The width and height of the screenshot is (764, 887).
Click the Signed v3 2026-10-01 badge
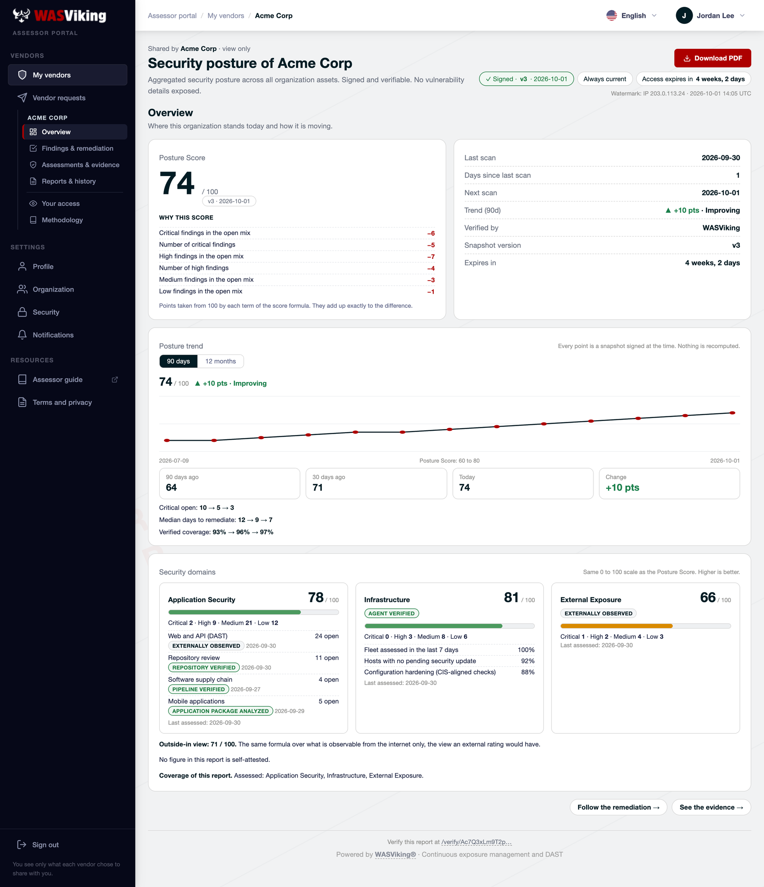(526, 79)
